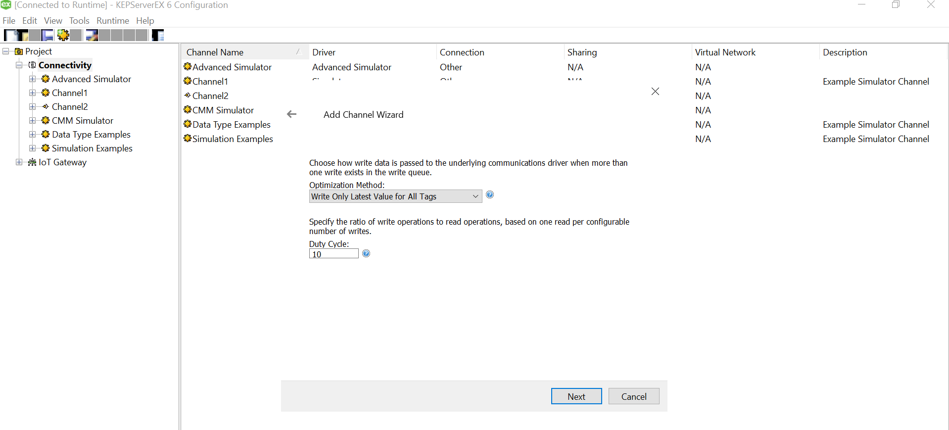The height and width of the screenshot is (430, 949).
Task: Click the help icon beside Optimization Method
Action: (489, 195)
